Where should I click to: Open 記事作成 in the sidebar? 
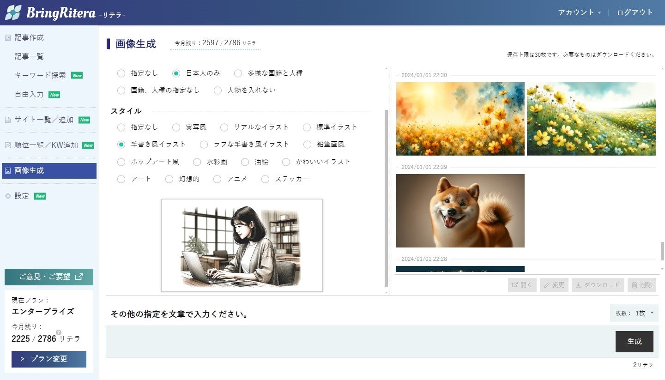tap(29, 38)
